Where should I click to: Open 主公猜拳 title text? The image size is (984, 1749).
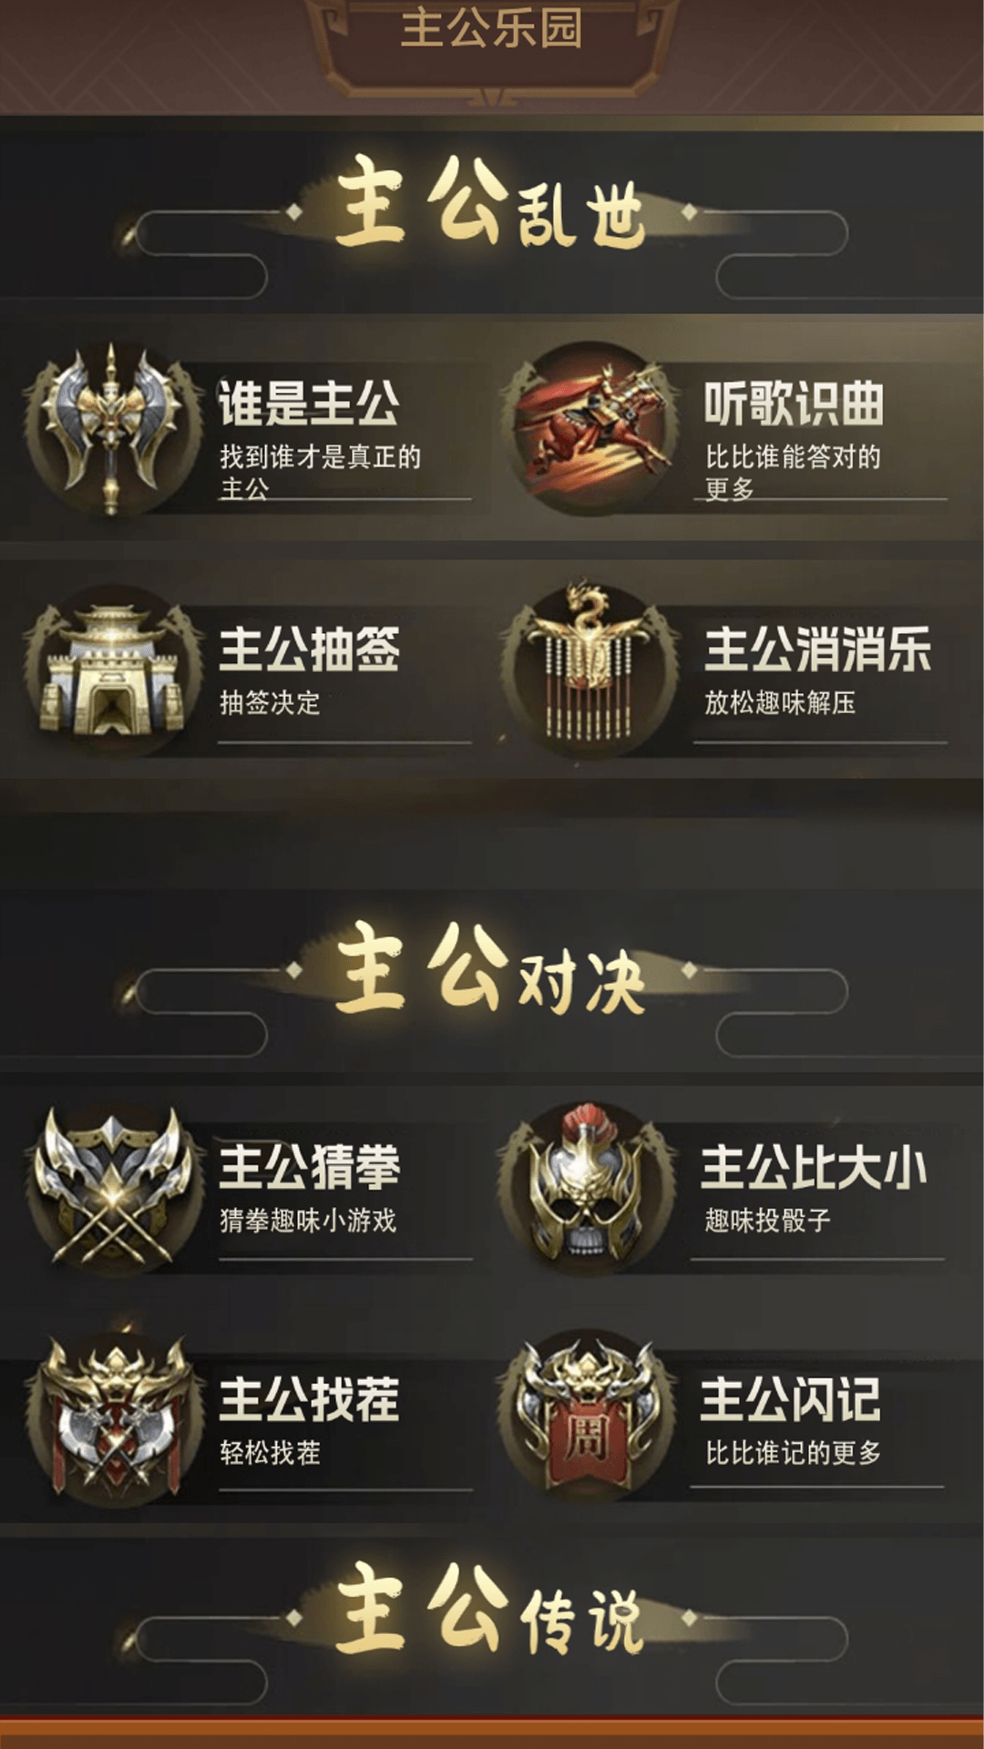click(x=309, y=1167)
